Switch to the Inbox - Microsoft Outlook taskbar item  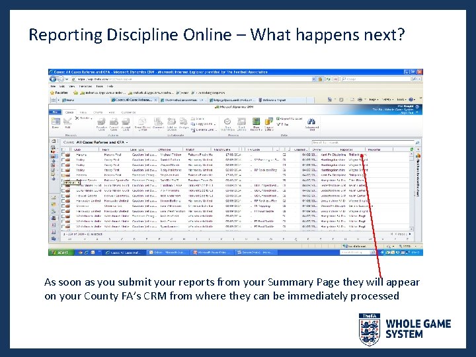(x=167, y=253)
